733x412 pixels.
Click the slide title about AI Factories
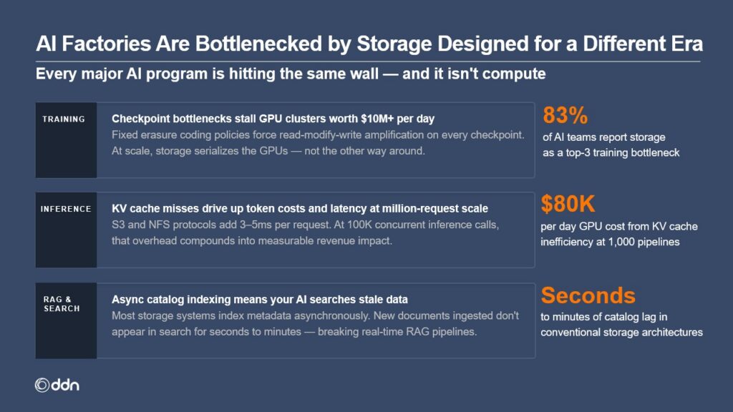coord(369,44)
